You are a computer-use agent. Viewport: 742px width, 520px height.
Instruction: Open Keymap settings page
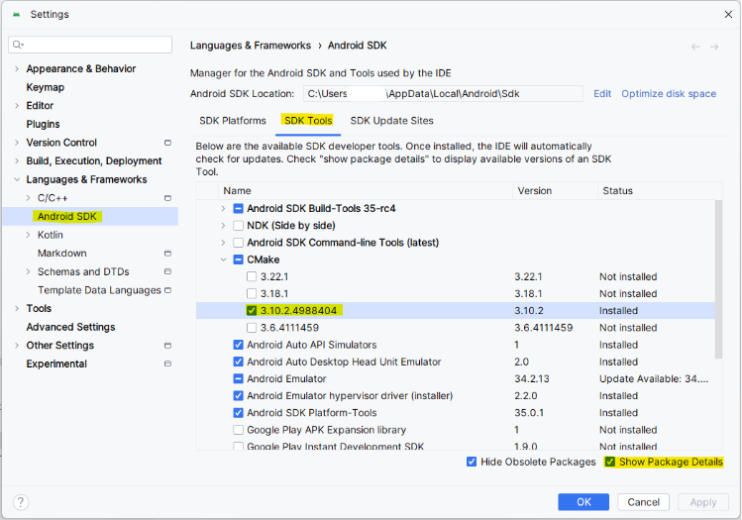tap(46, 87)
